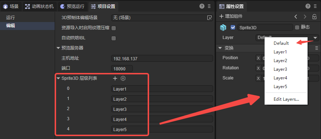Uncheck the Sprite3D active checkbox
This screenshot has width=321, height=139.
(x=233, y=27)
